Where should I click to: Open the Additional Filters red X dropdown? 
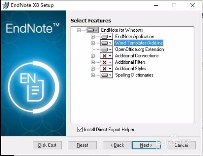106,62
